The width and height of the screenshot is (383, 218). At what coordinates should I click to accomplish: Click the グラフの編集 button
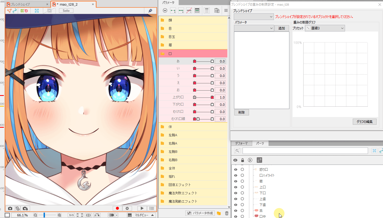coord(364,122)
